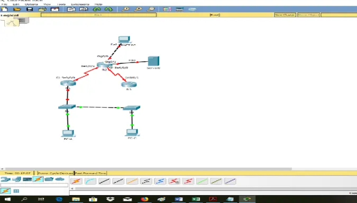This screenshot has height=203, width=357.
Task: Click Power Cycle Devices button
Action: (56, 173)
